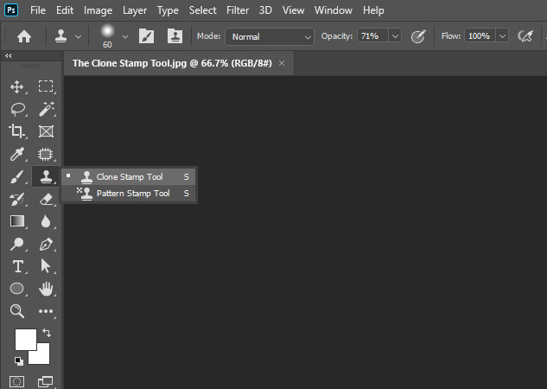Select the Hand tool
The height and width of the screenshot is (389, 547).
46,289
